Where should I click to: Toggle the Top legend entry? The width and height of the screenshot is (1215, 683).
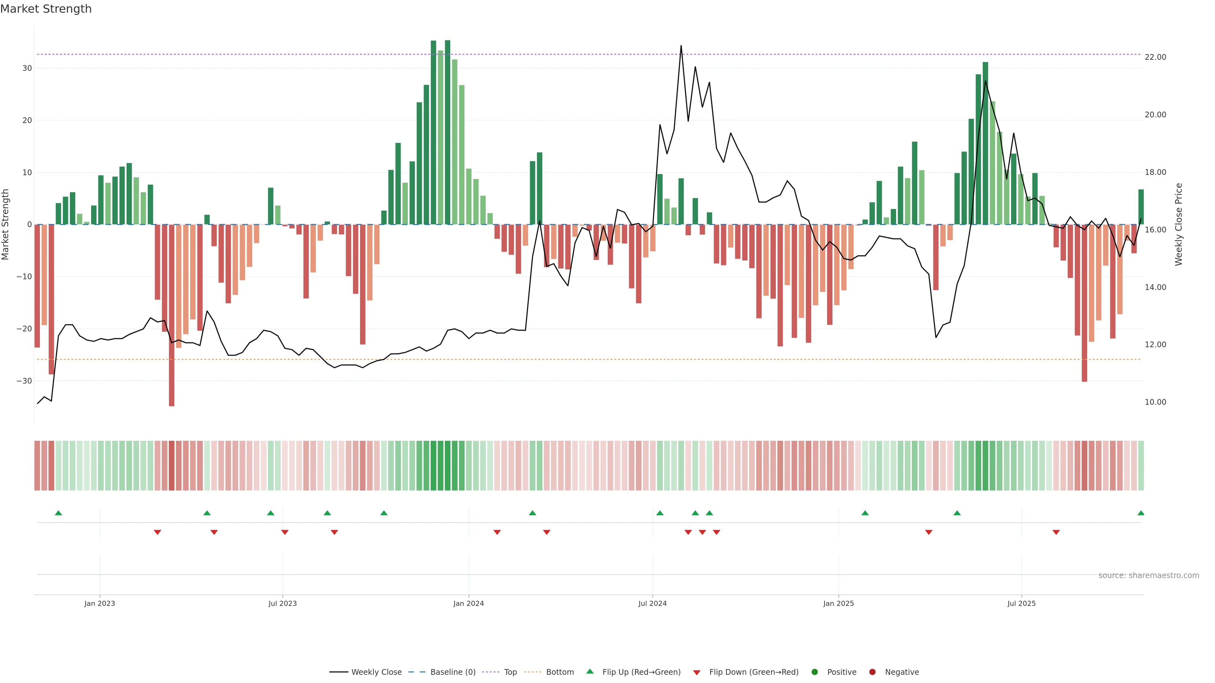tap(510, 672)
